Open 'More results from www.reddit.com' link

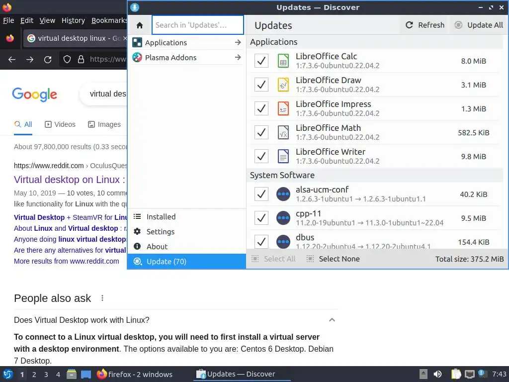[x=67, y=261]
